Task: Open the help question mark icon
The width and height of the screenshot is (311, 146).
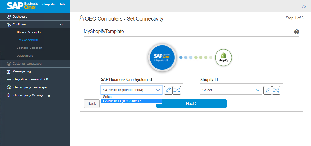Action: click(296, 32)
